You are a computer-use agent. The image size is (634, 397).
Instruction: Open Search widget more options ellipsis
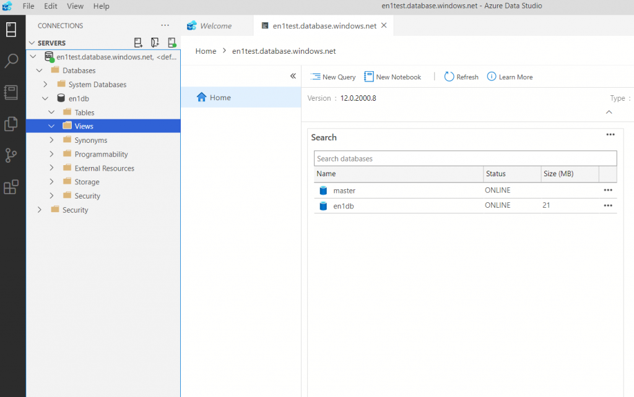610,134
